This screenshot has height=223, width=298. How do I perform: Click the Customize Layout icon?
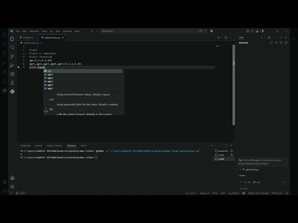click(247, 31)
